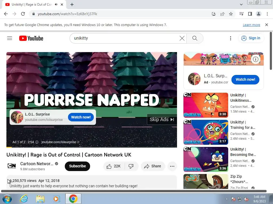Click the install app icon in address bar
273x204 pixels.
(214, 14)
